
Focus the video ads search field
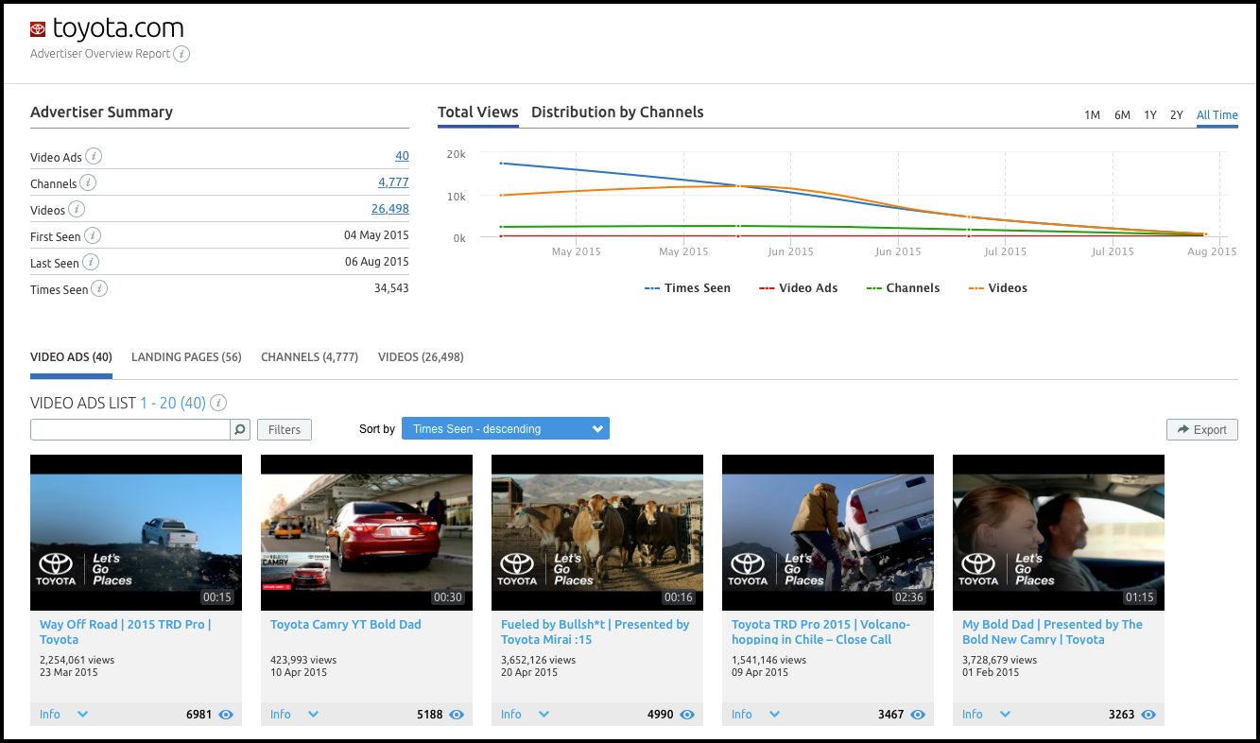(x=130, y=430)
